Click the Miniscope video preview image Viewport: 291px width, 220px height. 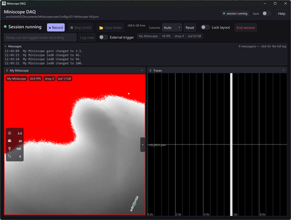coord(75,144)
